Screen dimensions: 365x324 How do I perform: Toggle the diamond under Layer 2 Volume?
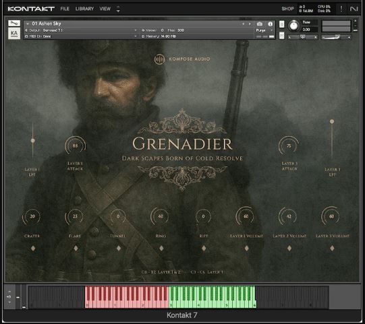[289, 249]
